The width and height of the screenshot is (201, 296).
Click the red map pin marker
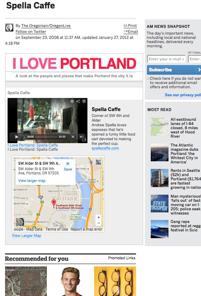pyautogui.click(x=54, y=204)
